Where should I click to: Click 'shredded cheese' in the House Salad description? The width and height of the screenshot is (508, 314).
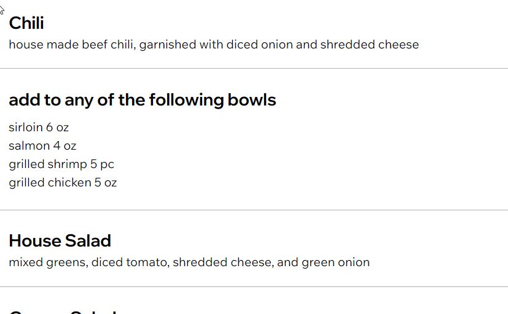(221, 262)
